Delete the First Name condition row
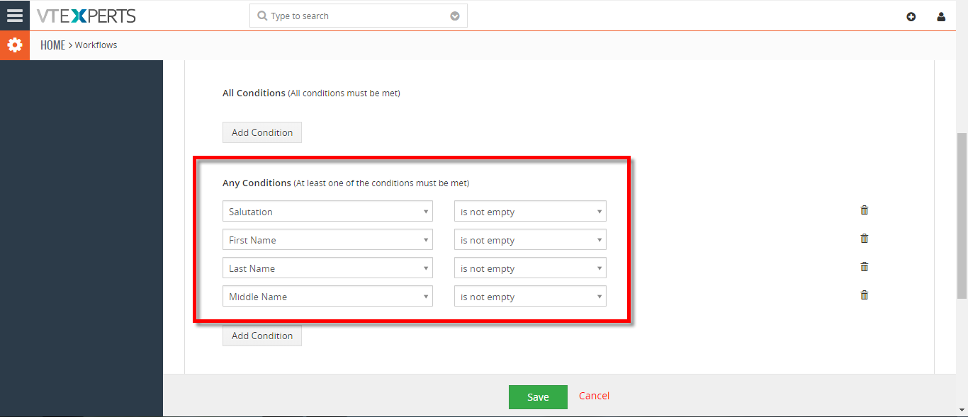The image size is (968, 417). 865,239
